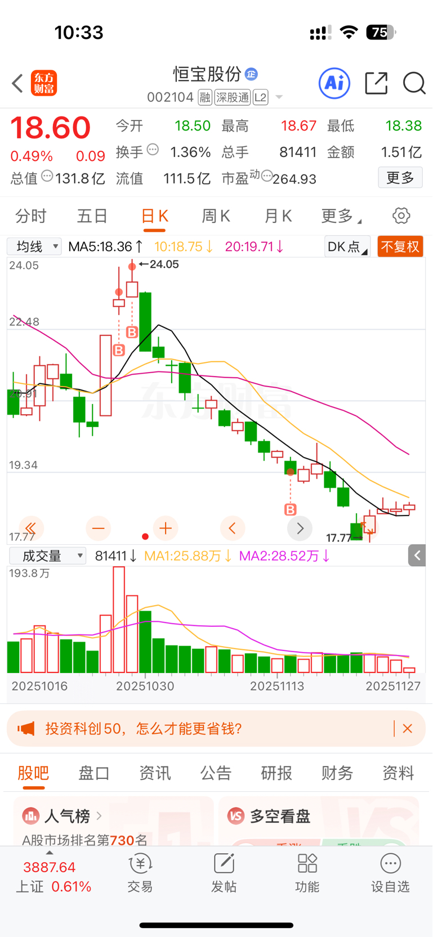Image resolution: width=433 pixels, height=937 pixels.
Task: Open 功能 menu in bottom bar
Action: pyautogui.click(x=307, y=874)
